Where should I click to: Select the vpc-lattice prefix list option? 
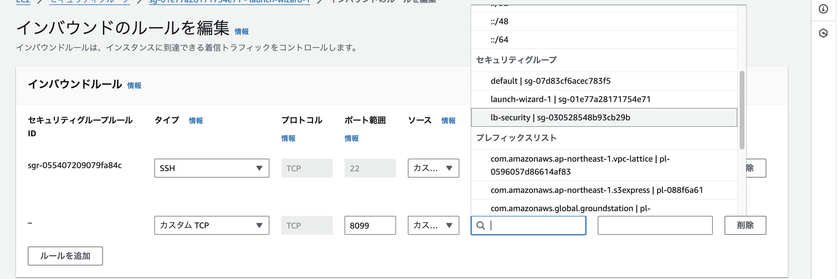click(604, 165)
